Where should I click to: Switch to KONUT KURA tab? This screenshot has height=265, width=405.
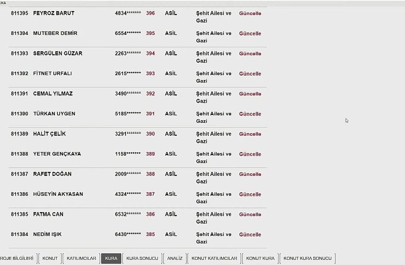[260, 258]
